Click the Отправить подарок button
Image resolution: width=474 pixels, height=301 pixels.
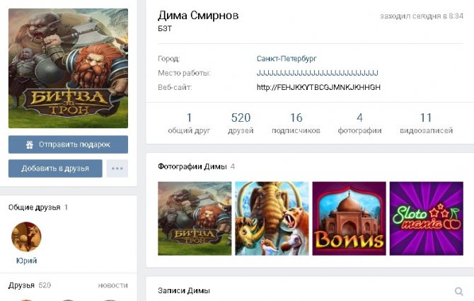coord(68,144)
